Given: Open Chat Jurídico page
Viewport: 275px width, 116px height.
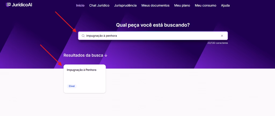Looking at the screenshot, I should [x=99, y=5].
